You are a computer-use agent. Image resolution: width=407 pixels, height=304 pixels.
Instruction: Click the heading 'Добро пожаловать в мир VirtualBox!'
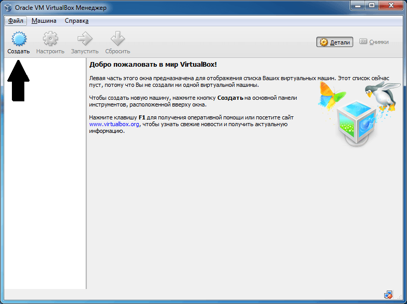pos(153,65)
